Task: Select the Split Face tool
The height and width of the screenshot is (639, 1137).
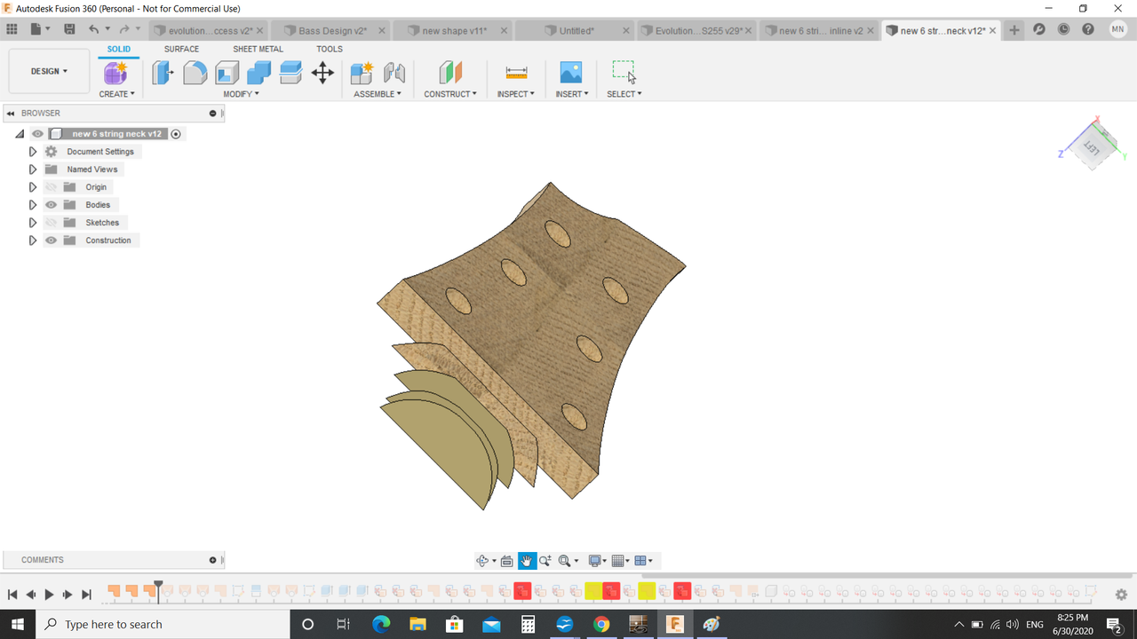Action: 290,73
